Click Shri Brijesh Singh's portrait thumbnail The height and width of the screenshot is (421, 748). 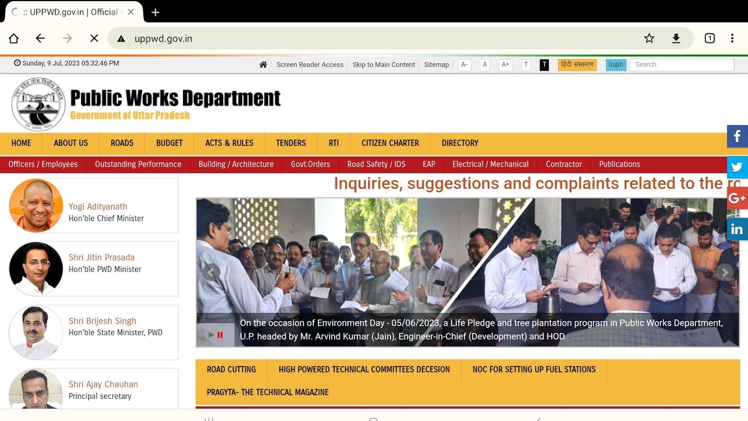(x=36, y=332)
